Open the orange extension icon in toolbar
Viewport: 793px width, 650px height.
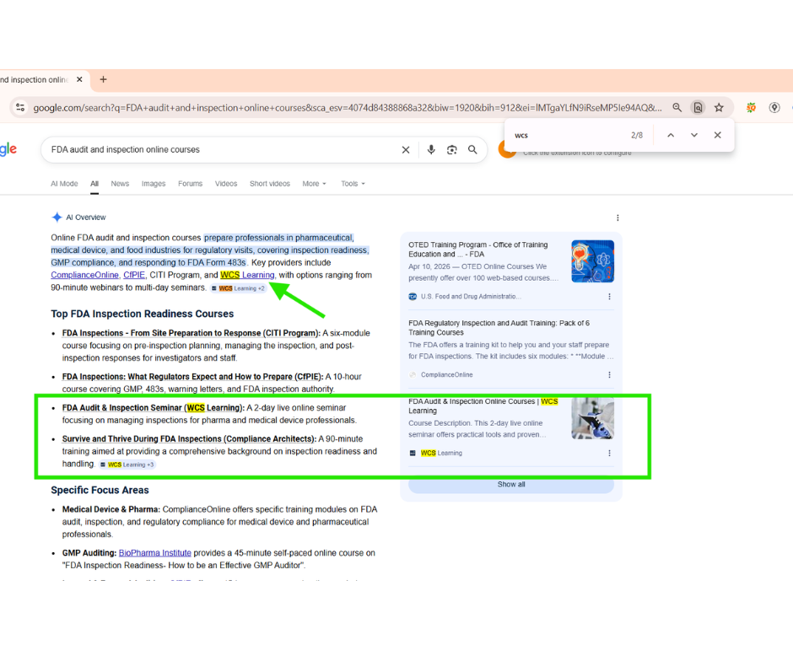click(751, 107)
